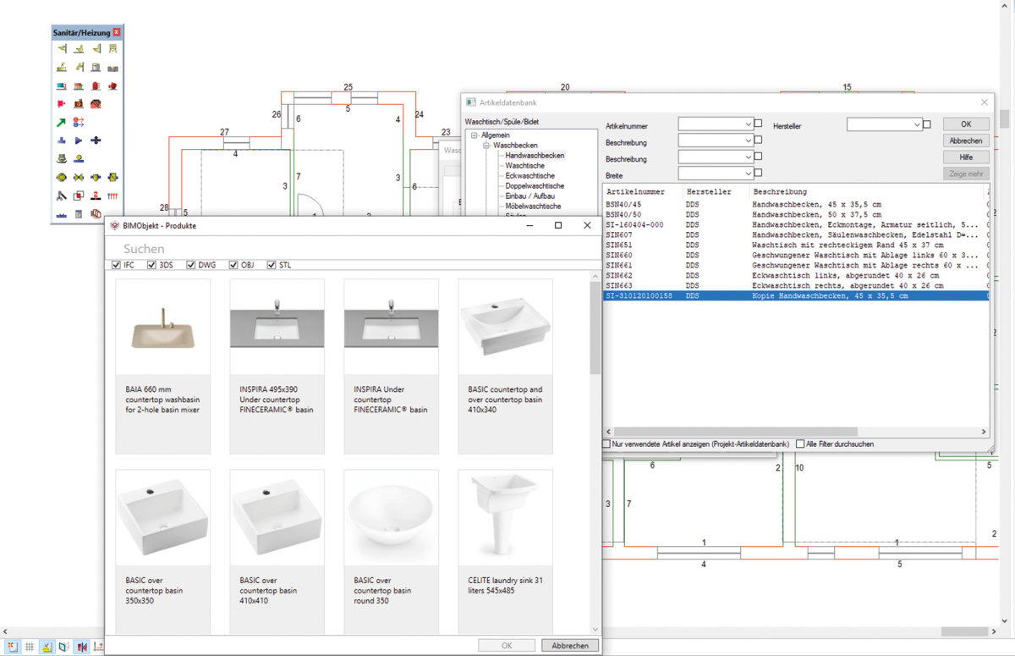Select Doppelwaschtische in category tree

click(x=535, y=186)
